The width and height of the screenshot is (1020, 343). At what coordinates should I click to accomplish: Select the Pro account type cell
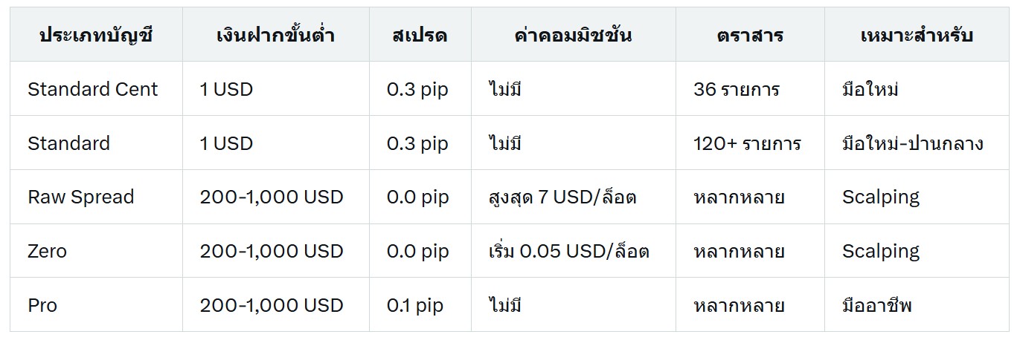pyautogui.click(x=96, y=305)
